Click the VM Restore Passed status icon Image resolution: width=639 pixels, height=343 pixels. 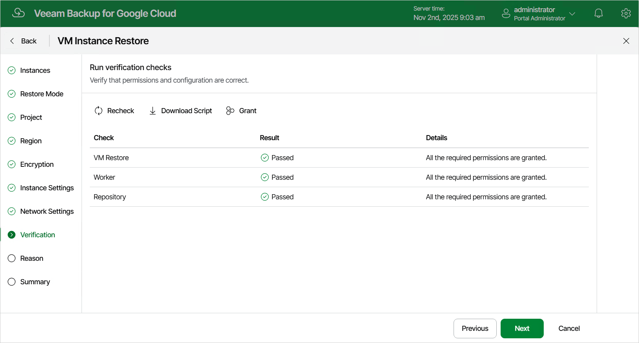point(265,157)
